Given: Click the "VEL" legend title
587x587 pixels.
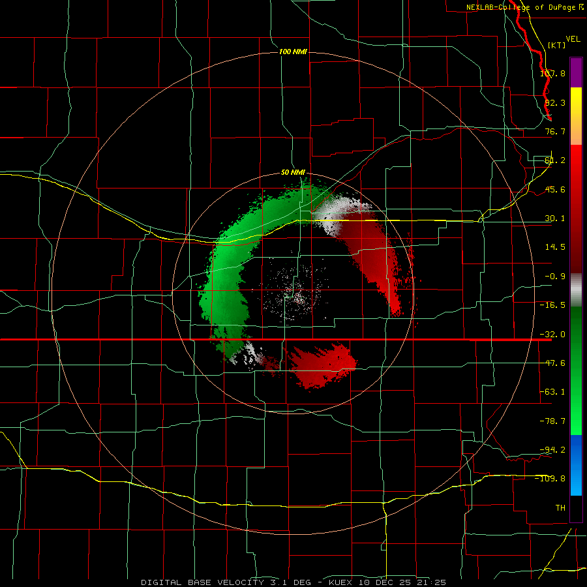Looking at the screenshot, I should click(x=573, y=39).
